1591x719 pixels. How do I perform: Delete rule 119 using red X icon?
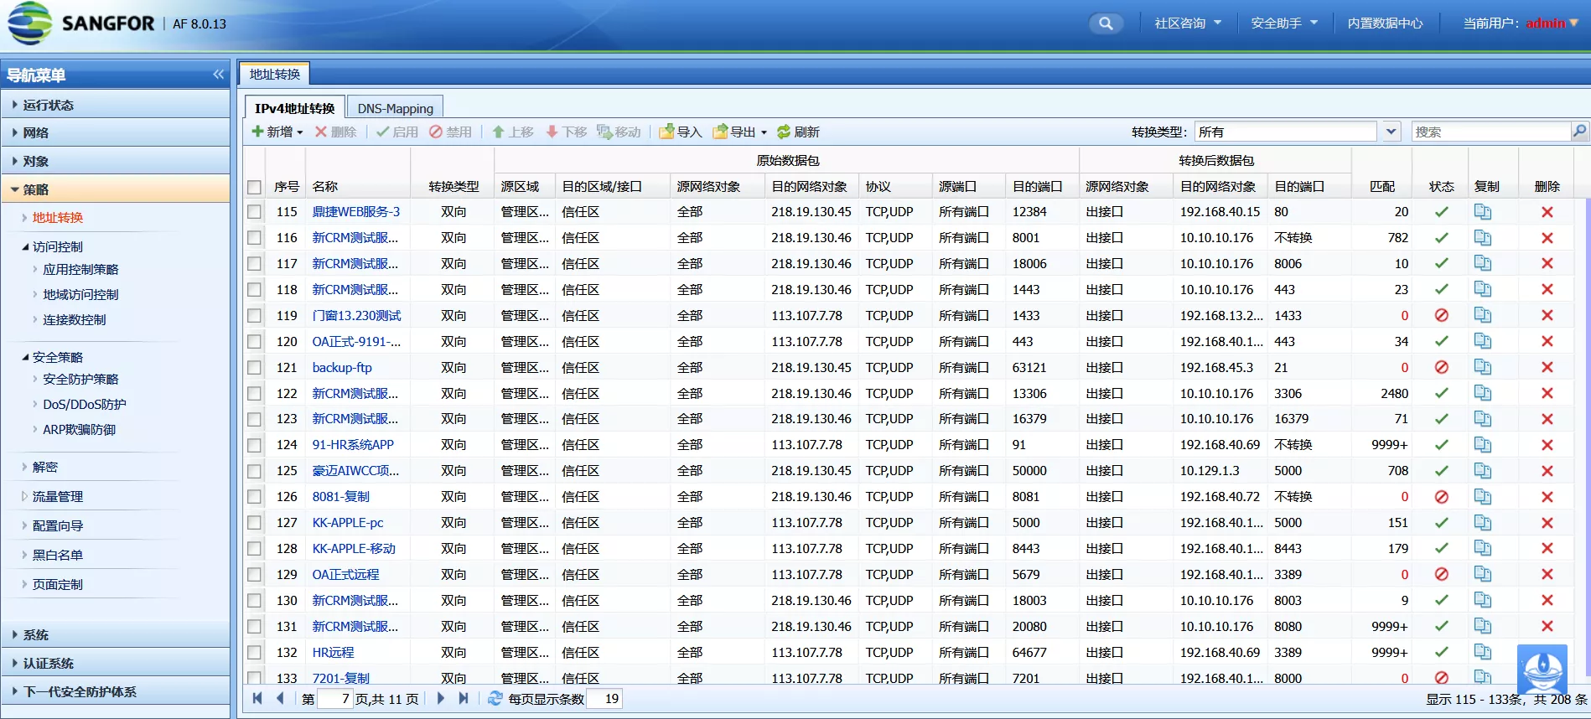pos(1547,316)
